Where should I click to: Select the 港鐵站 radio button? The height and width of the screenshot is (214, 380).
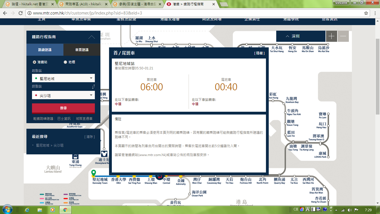pos(34,62)
